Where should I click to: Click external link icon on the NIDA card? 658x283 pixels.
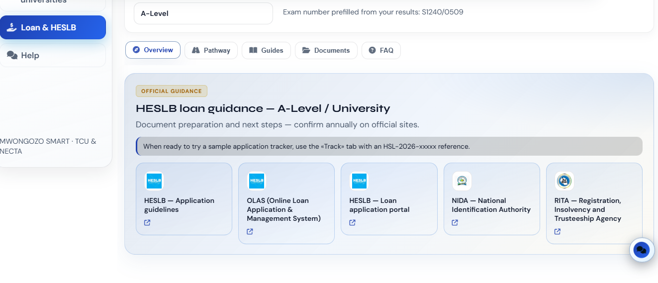coord(455,222)
